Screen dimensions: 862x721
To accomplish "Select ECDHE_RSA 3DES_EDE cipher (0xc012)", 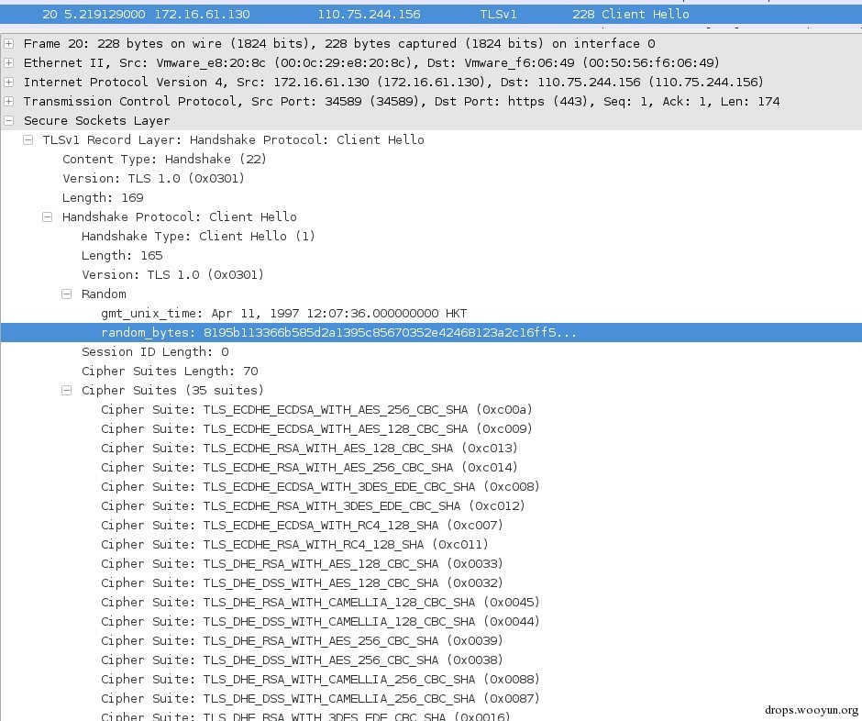I will point(313,505).
